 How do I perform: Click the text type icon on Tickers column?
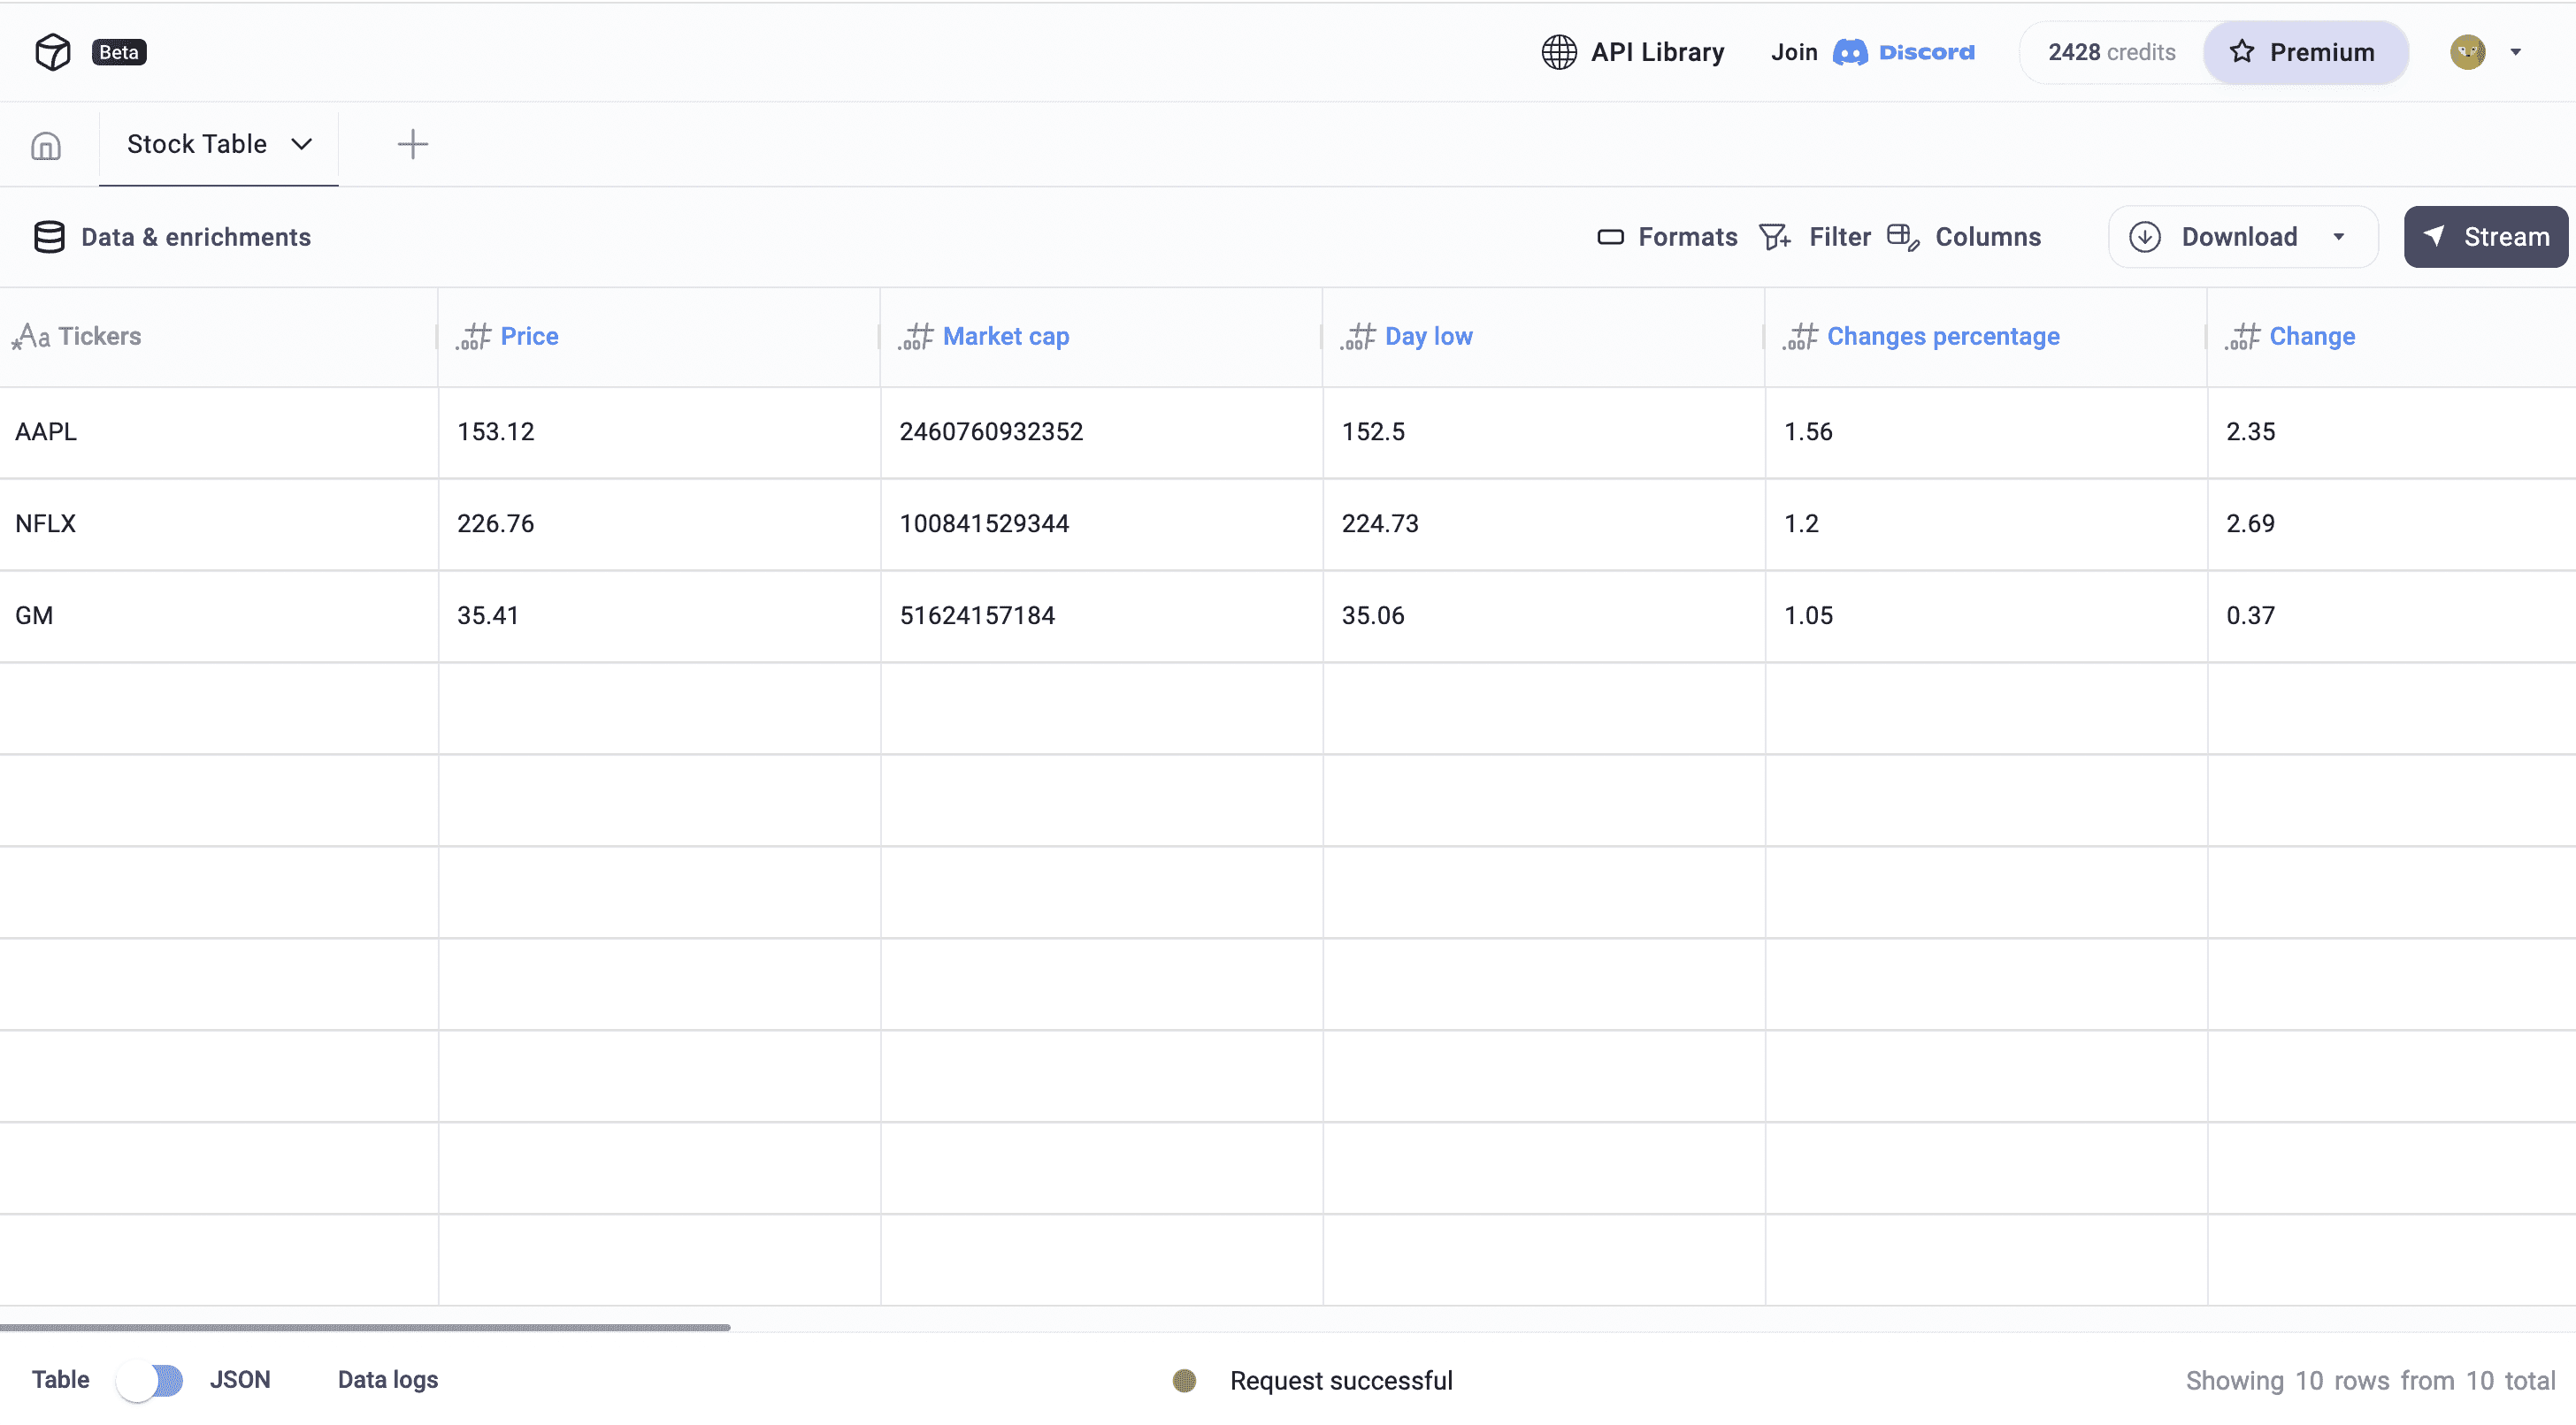[x=31, y=337]
